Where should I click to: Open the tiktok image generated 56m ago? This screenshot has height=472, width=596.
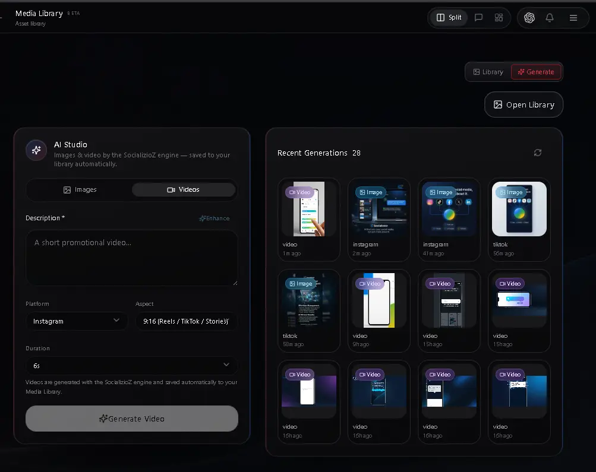click(x=519, y=220)
